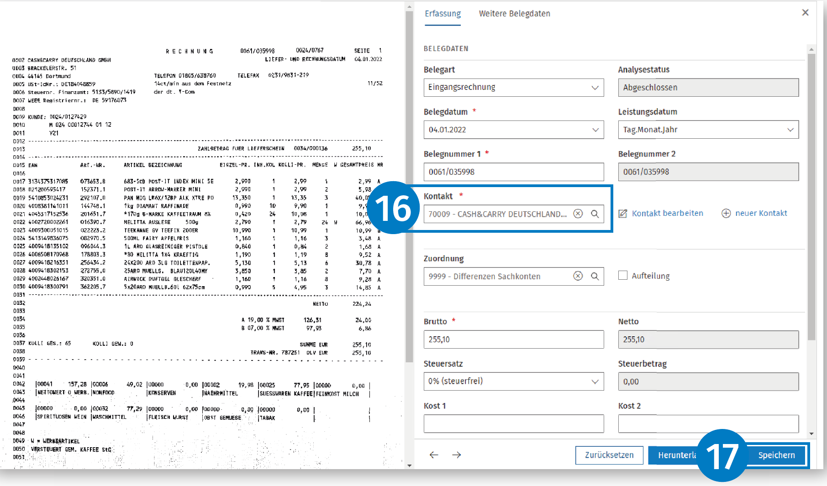Click the Netto field value 255,10
This screenshot has height=486, width=827.
pos(708,340)
